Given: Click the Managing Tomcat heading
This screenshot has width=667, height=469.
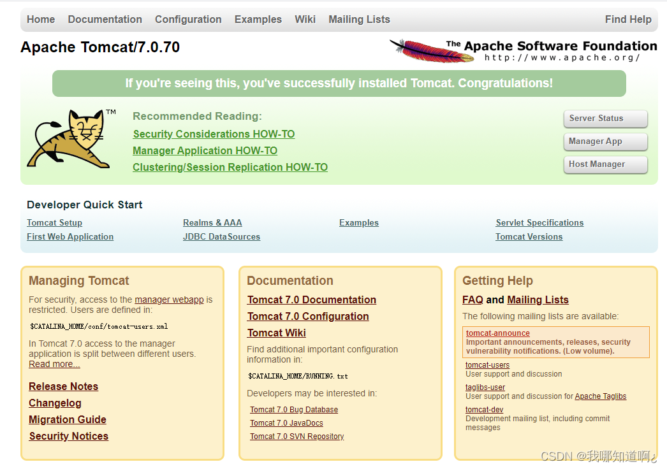Looking at the screenshot, I should coord(78,281).
